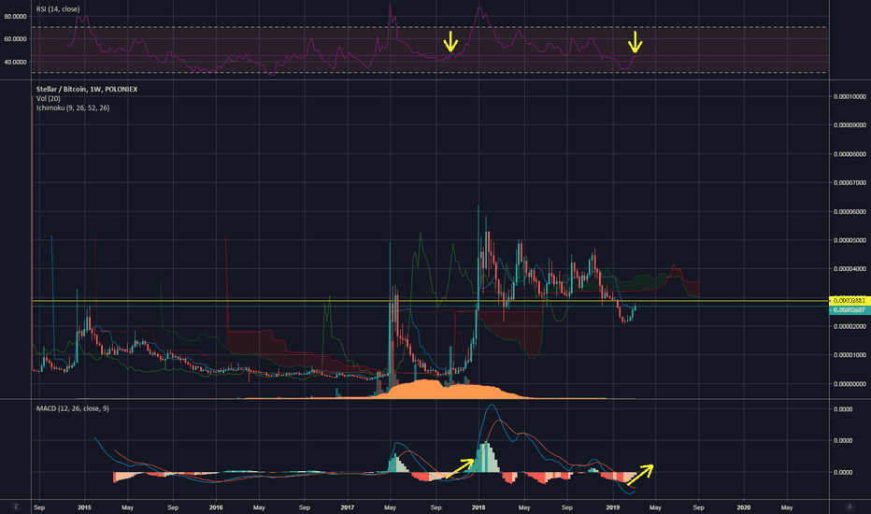The width and height of the screenshot is (871, 514).
Task: Click the 2017 label on time axis
Action: click(347, 507)
